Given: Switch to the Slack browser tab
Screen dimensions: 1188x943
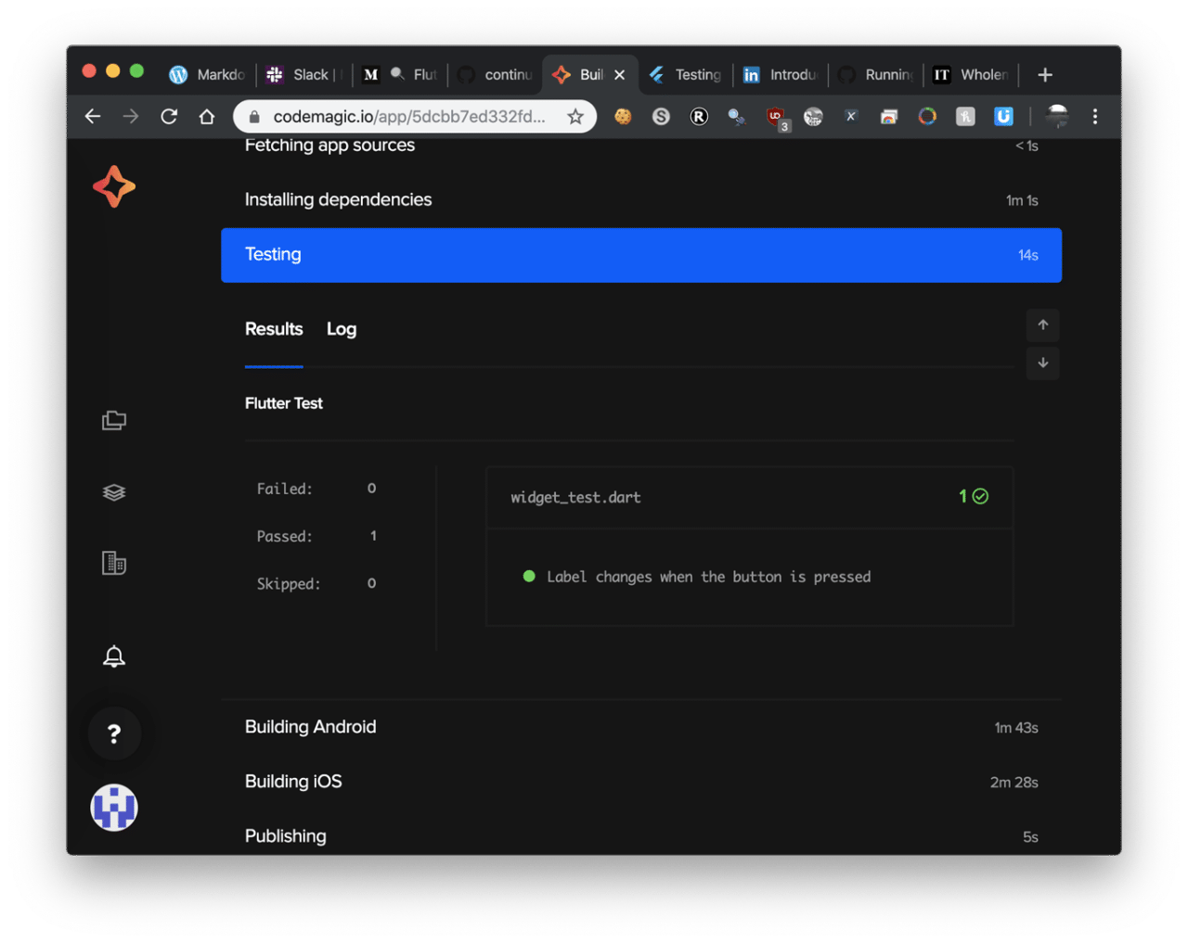Looking at the screenshot, I should (x=304, y=74).
